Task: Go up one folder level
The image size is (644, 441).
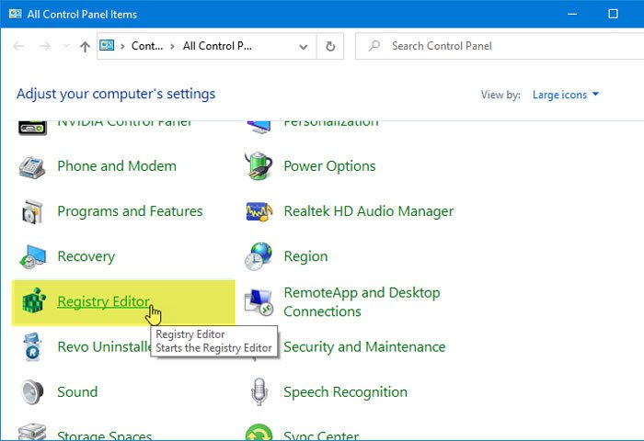Action: (x=85, y=46)
